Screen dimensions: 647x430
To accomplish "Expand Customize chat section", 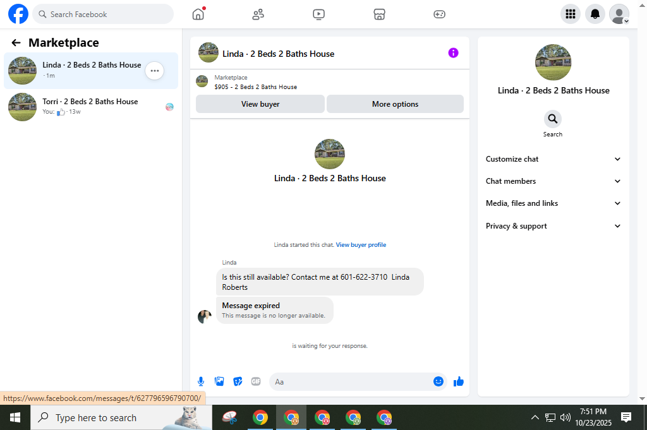I will [x=553, y=159].
